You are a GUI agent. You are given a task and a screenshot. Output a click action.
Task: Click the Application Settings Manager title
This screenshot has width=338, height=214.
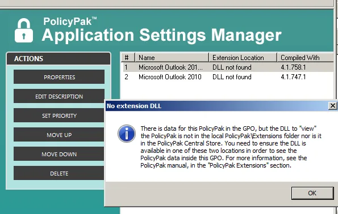(x=162, y=35)
